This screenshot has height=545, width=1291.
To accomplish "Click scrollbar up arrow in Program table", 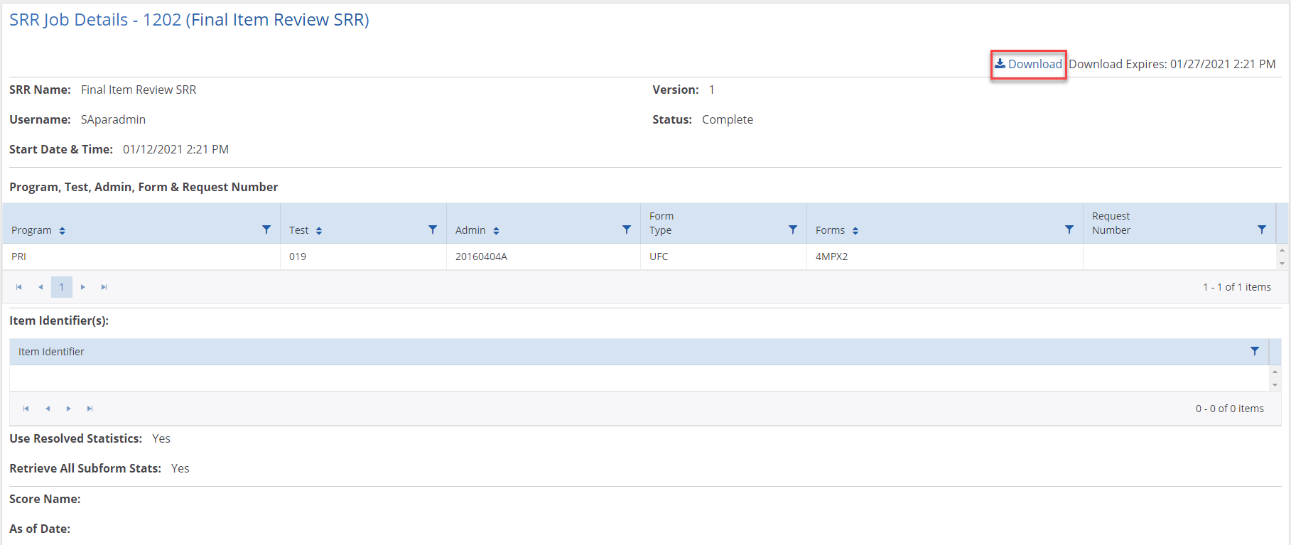I will [1282, 250].
